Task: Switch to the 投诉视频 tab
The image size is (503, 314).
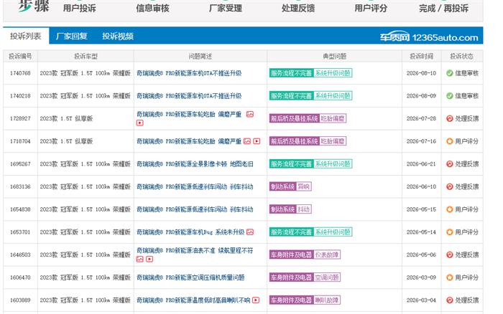Action: coord(118,36)
